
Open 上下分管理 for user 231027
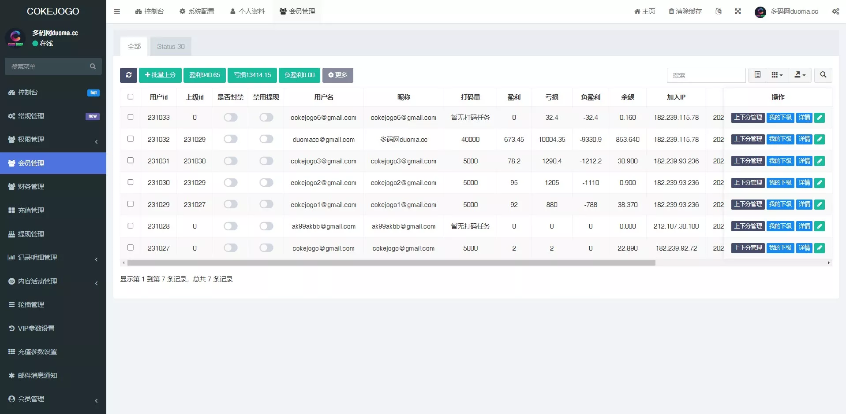748,248
